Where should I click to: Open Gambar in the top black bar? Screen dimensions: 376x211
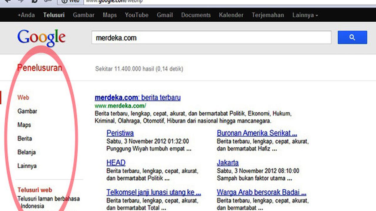[84, 15]
